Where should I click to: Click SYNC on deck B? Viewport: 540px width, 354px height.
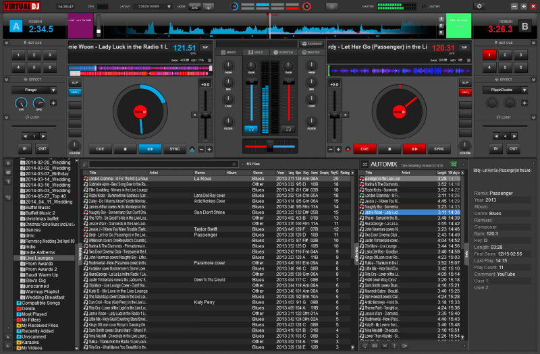click(439, 149)
